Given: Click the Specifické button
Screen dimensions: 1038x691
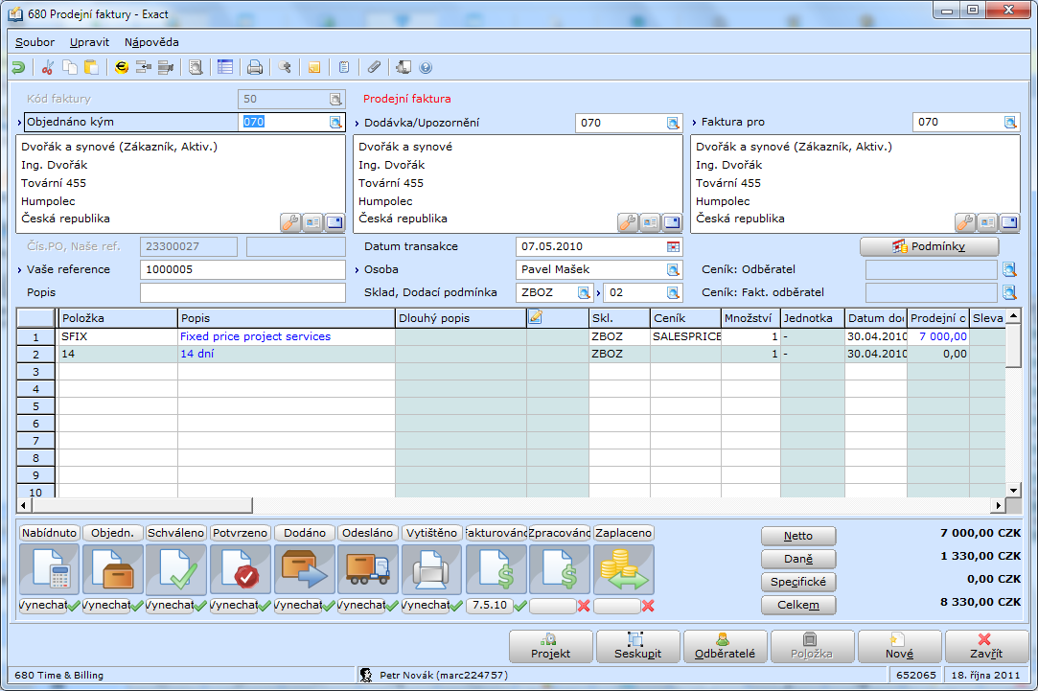Looking at the screenshot, I should click(798, 582).
